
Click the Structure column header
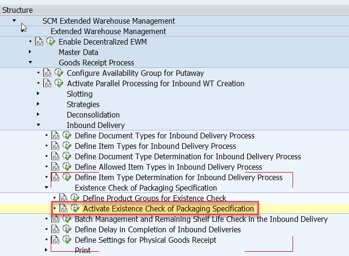coord(174,10)
